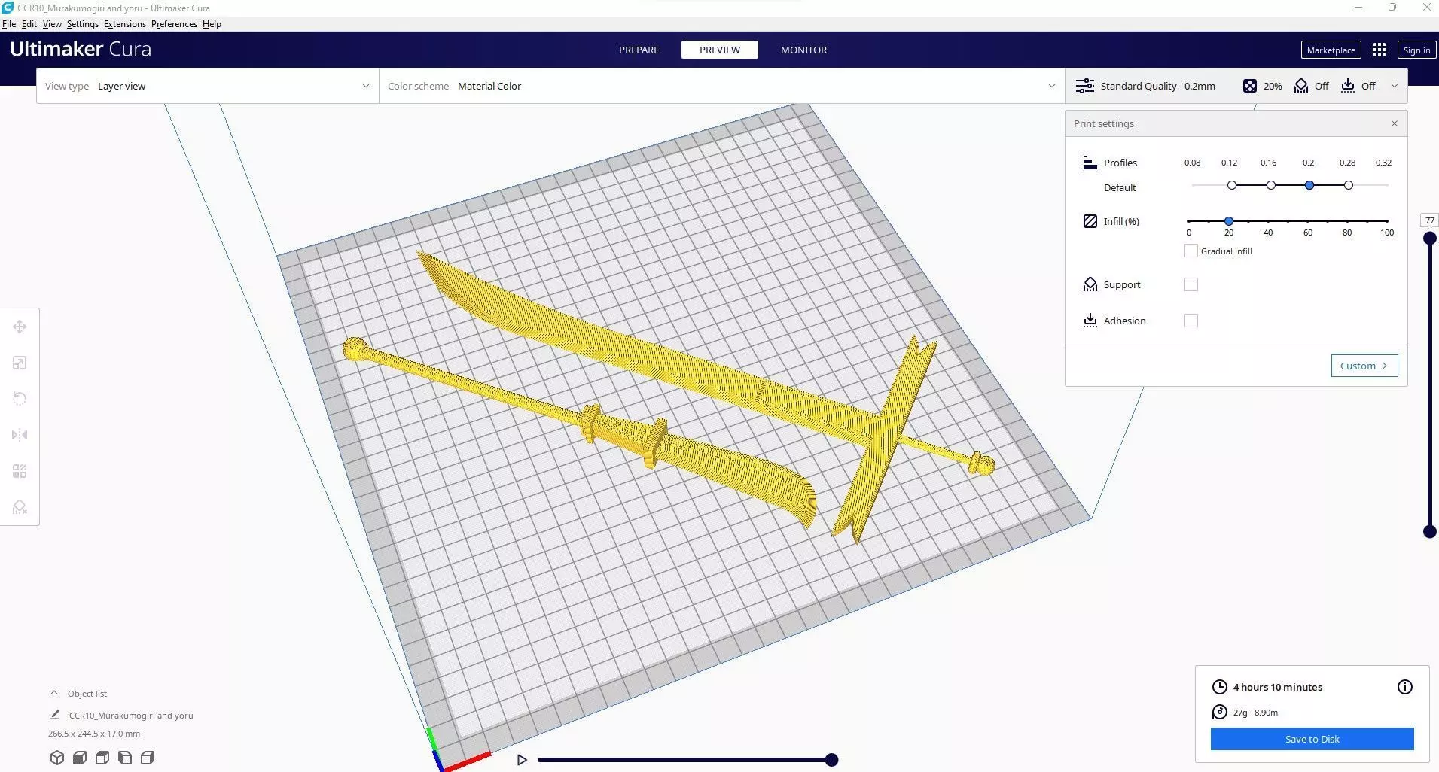The width and height of the screenshot is (1439, 772).
Task: Click the print settings sliders icon
Action: (1085, 86)
